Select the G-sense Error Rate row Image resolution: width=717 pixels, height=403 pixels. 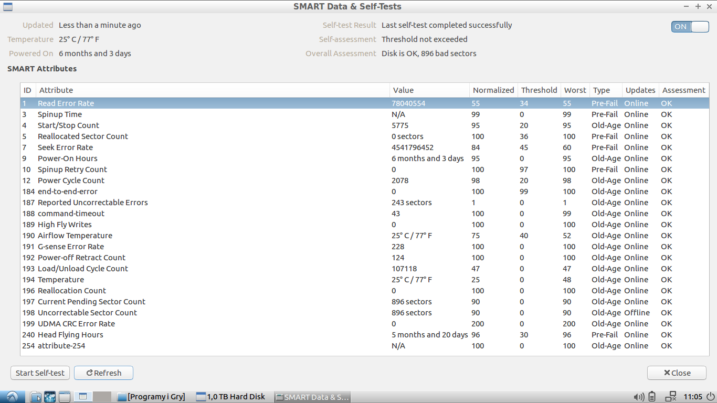(x=364, y=247)
